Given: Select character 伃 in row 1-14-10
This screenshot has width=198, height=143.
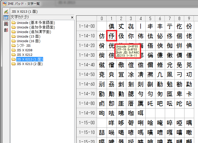Looking at the screenshot, I should (x=112, y=36).
